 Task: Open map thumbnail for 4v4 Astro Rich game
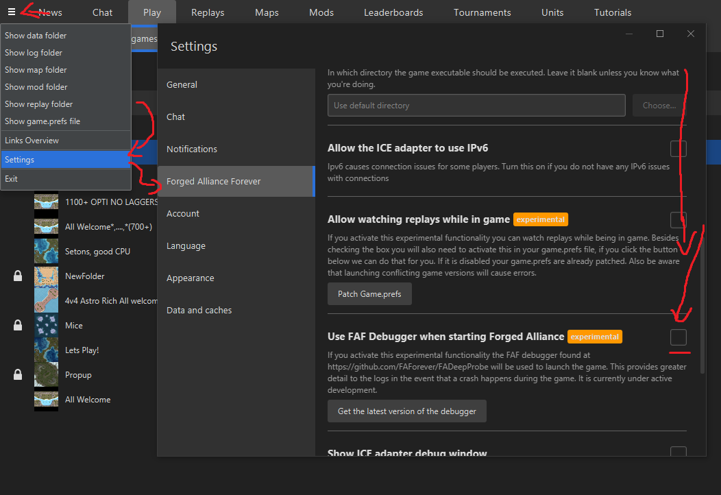[46, 300]
